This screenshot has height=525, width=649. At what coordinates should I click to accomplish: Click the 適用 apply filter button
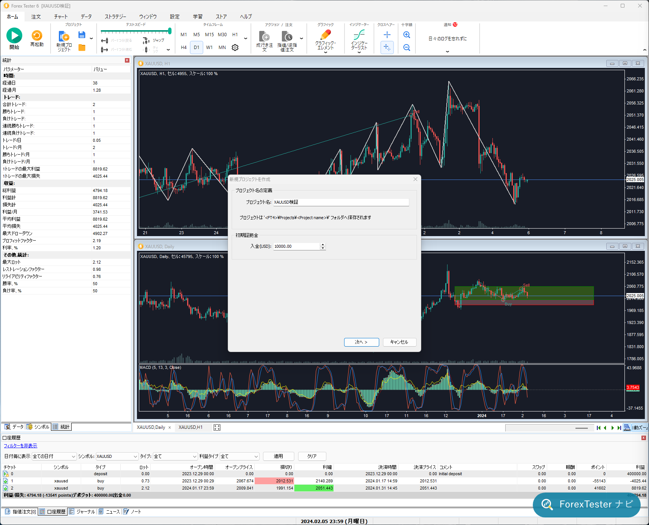278,456
